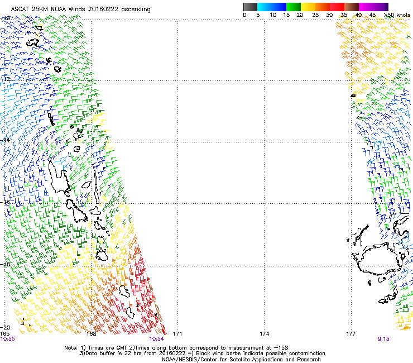Click the gray 0-5 knots color swatch
This screenshot has width=413, height=363.
[x=250, y=7]
